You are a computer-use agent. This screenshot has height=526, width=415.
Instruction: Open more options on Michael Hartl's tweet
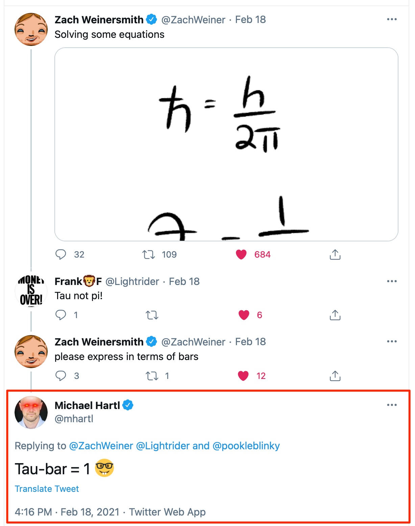coord(392,405)
